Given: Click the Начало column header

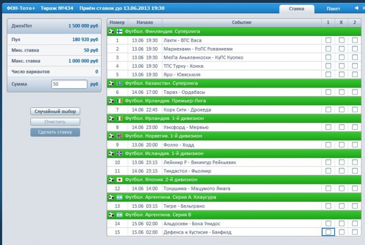Looking at the screenshot, I should point(145,22).
